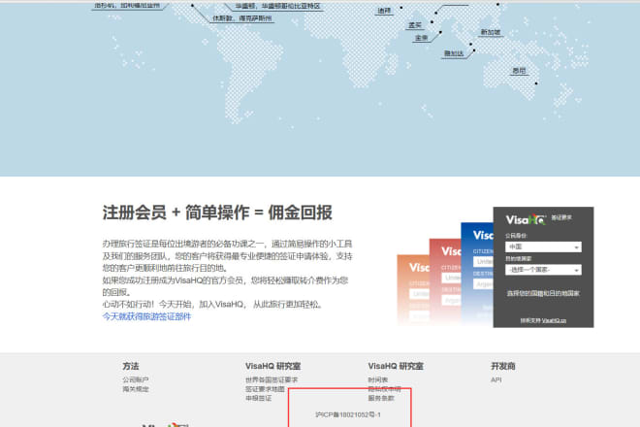Open the 服务条款 footer link
The image size is (640, 427).
[x=381, y=398]
